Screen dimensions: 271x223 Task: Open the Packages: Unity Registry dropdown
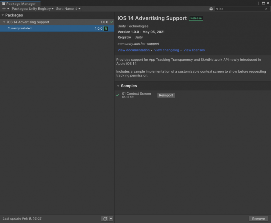(33, 9)
